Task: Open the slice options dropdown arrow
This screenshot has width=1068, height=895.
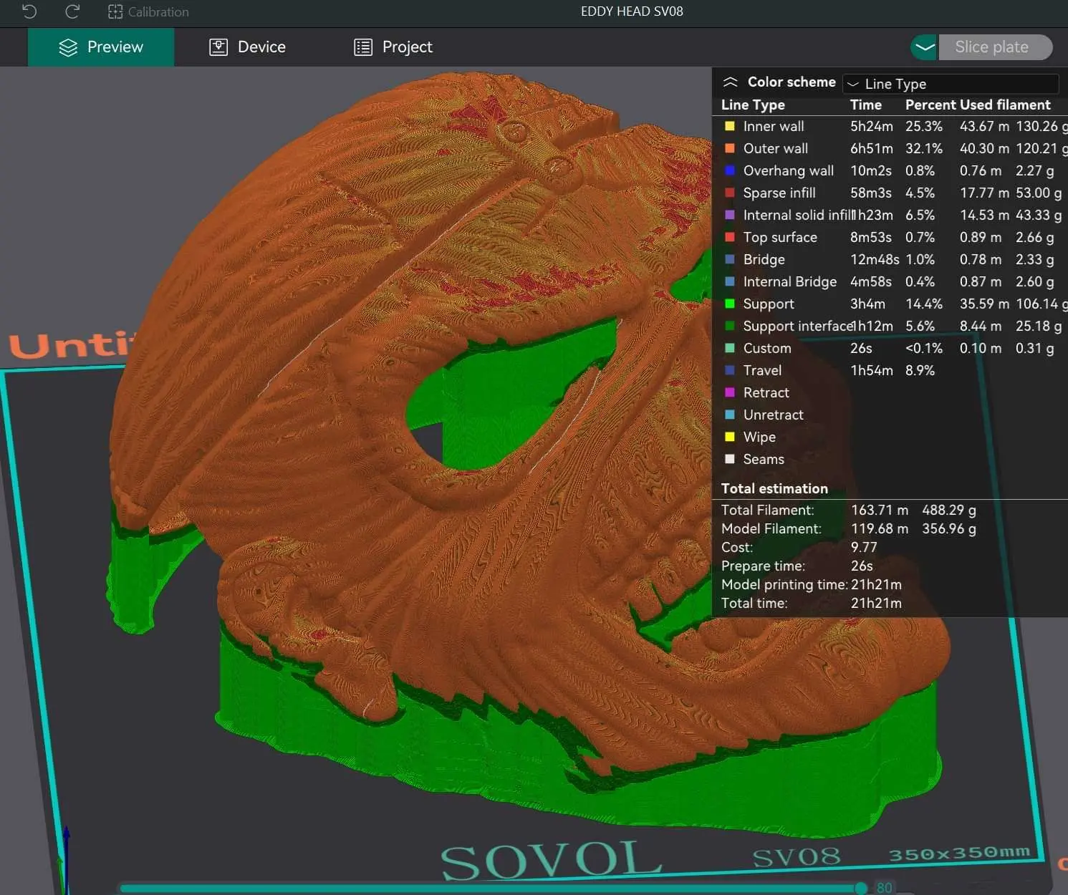Action: 924,47
